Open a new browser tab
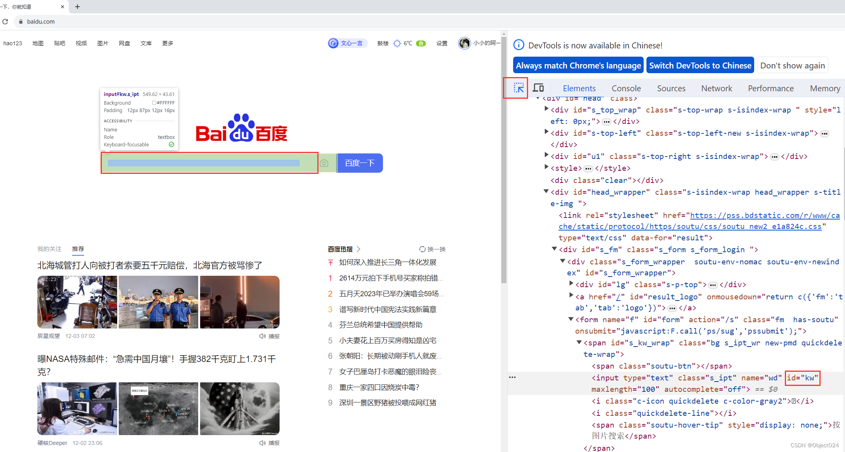 tap(77, 7)
